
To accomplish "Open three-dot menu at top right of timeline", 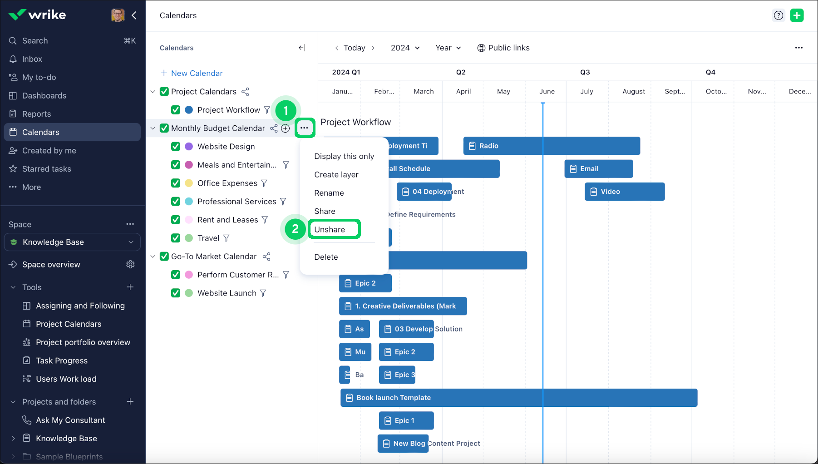I will (x=798, y=48).
